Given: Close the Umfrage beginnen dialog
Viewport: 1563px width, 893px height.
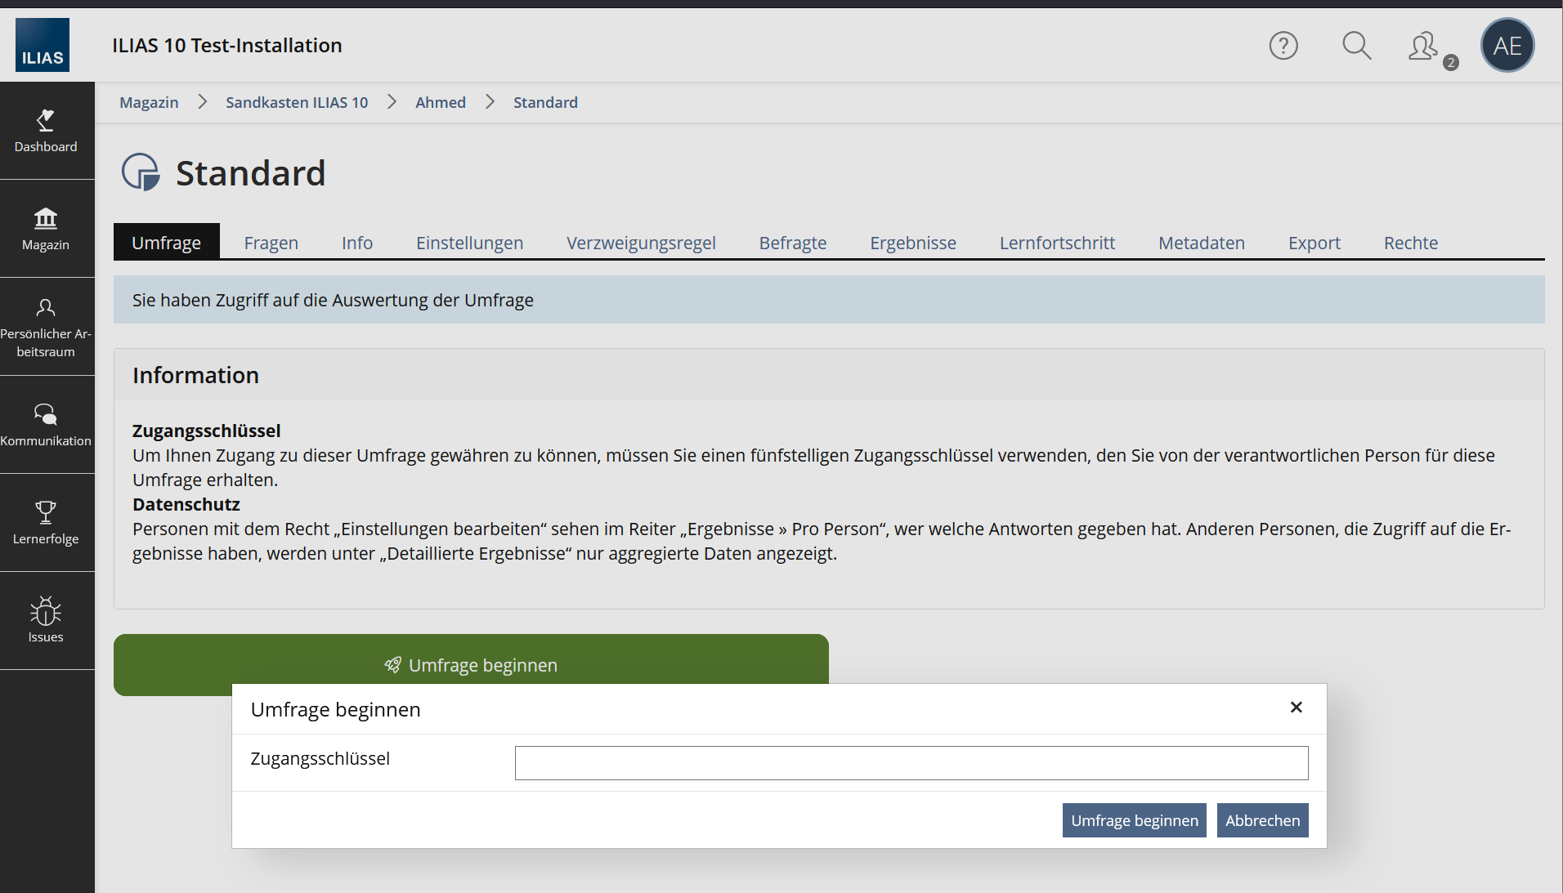Looking at the screenshot, I should [x=1296, y=708].
